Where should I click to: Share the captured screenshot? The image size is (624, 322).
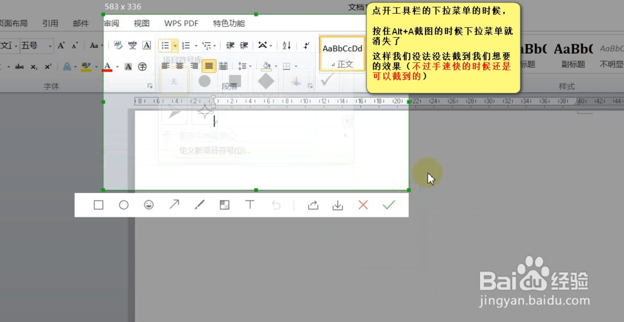pyautogui.click(x=313, y=205)
